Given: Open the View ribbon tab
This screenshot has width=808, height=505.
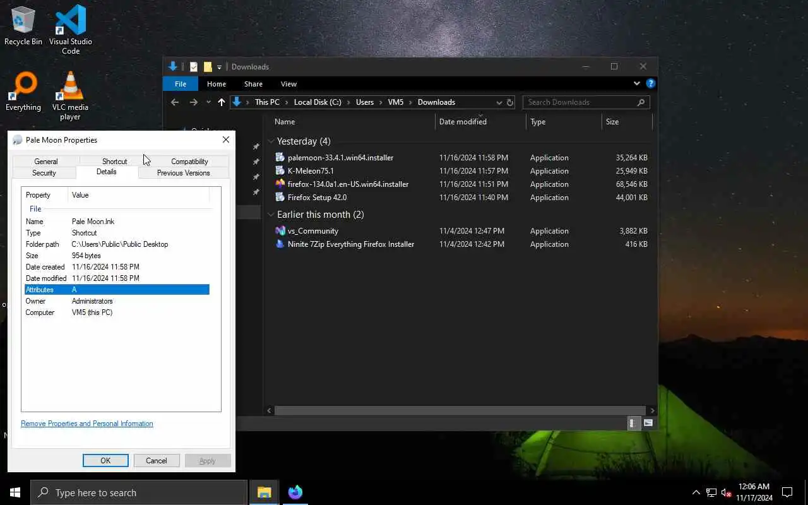Looking at the screenshot, I should [x=288, y=84].
